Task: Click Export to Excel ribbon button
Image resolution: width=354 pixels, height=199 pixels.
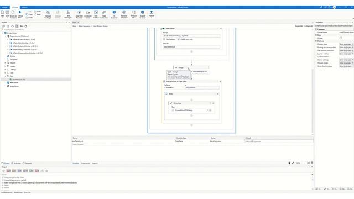Action: [x=143, y=14]
